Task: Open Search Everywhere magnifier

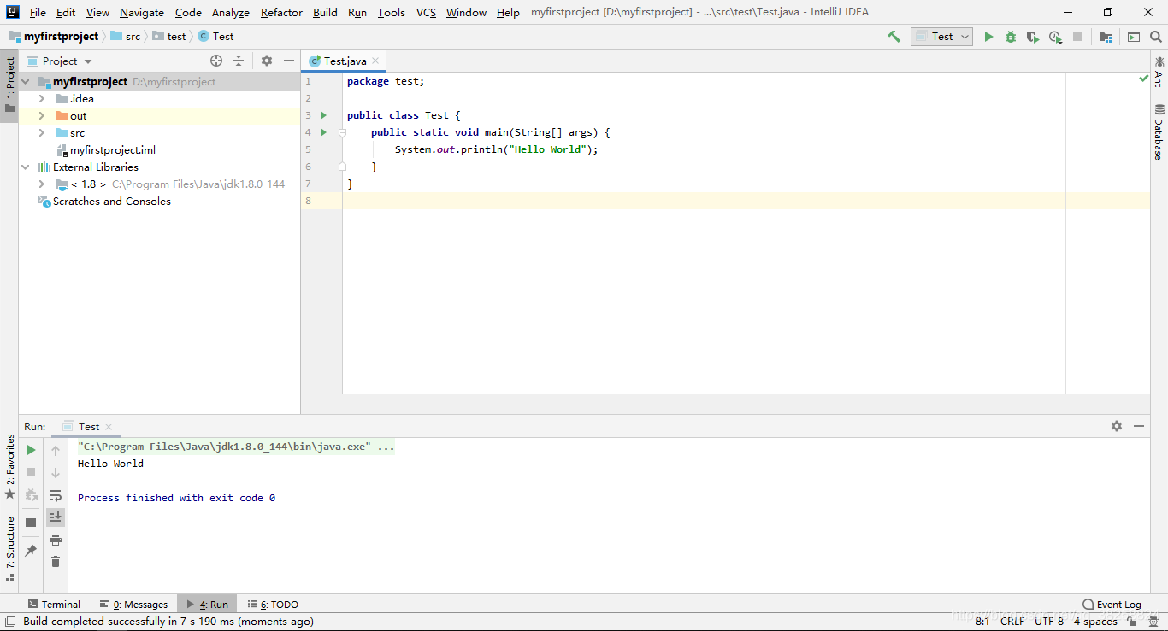Action: tap(1156, 37)
